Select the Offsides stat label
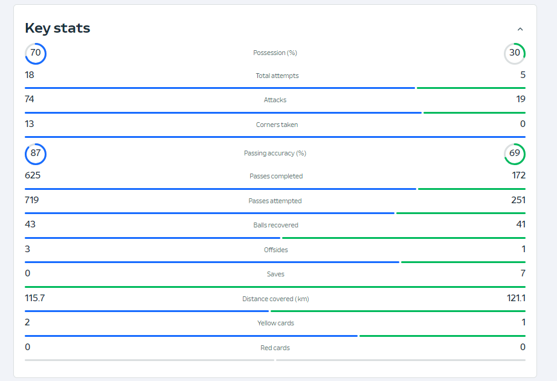557x381 pixels. tap(275, 250)
